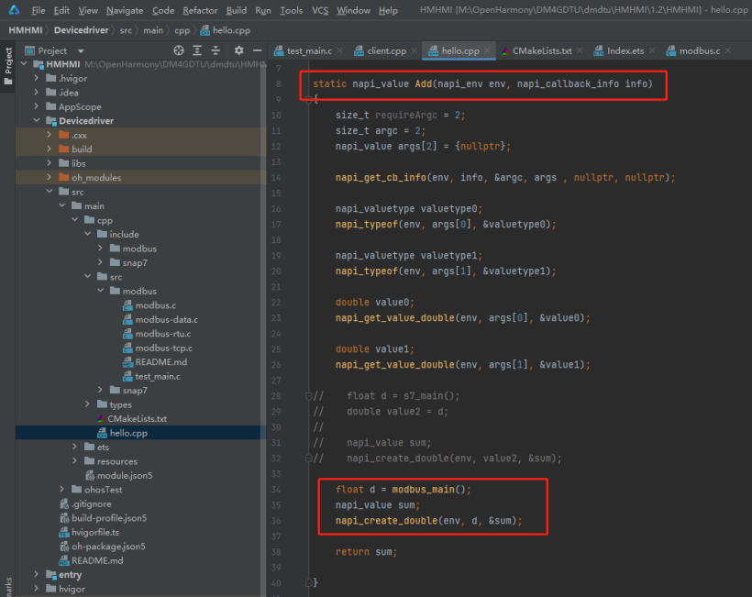Click the cpp breadcrumb segment
This screenshot has height=597, width=752.
(x=182, y=30)
